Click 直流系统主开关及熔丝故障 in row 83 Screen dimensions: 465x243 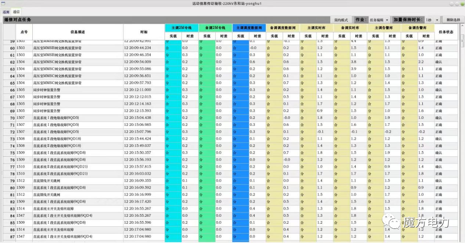pyautogui.click(x=53, y=209)
